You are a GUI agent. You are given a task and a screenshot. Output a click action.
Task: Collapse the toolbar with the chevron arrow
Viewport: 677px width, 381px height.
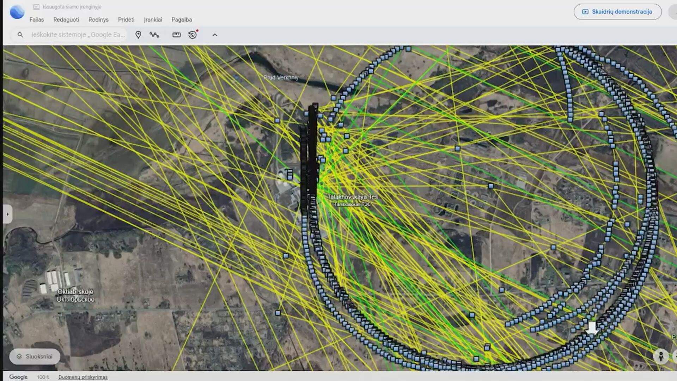coord(215,35)
